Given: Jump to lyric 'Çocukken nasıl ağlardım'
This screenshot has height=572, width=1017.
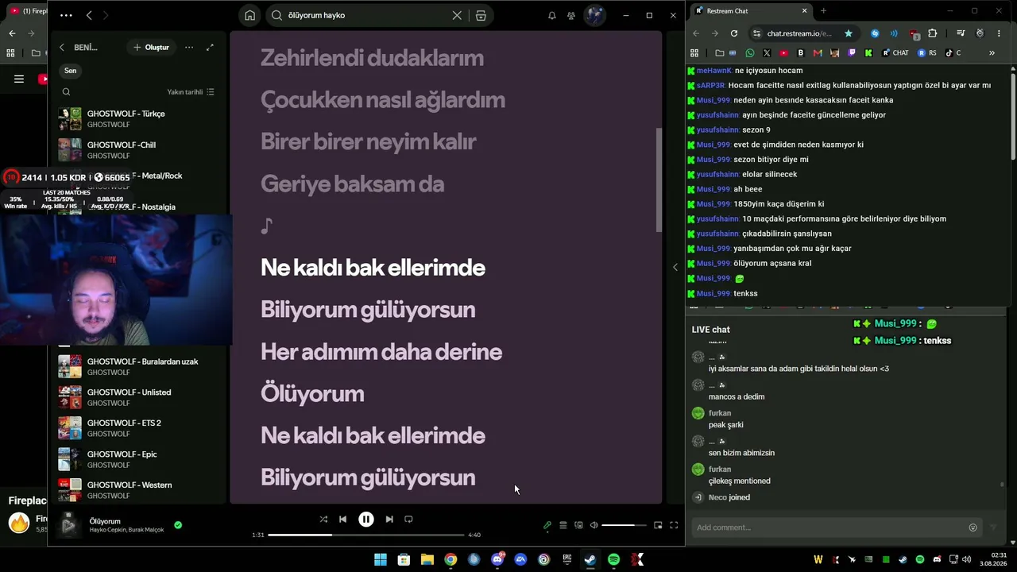Looking at the screenshot, I should tap(383, 100).
